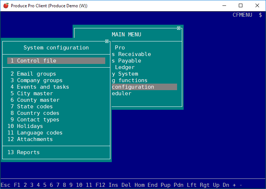
Task: Click the F12 key in bottom bar
Action: coord(100,185)
